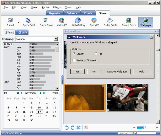Open the Find using dropdown
The height and width of the screenshot is (136, 161).
click(56, 39)
